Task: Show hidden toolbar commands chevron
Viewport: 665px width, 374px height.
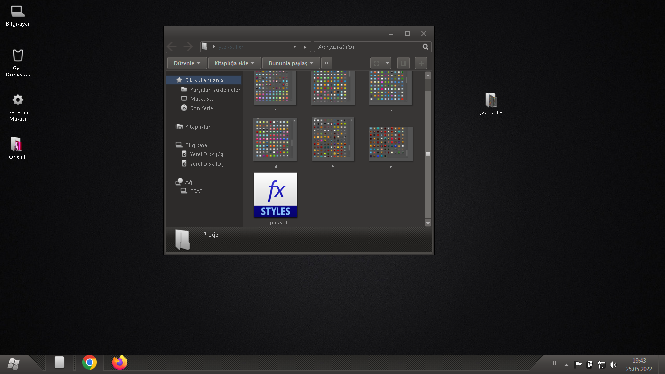Action: click(x=327, y=63)
